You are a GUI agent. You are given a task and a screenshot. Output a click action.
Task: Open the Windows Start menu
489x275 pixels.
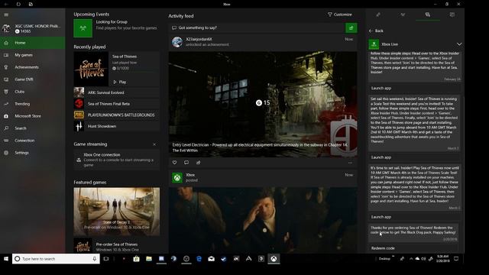[x=5, y=259]
